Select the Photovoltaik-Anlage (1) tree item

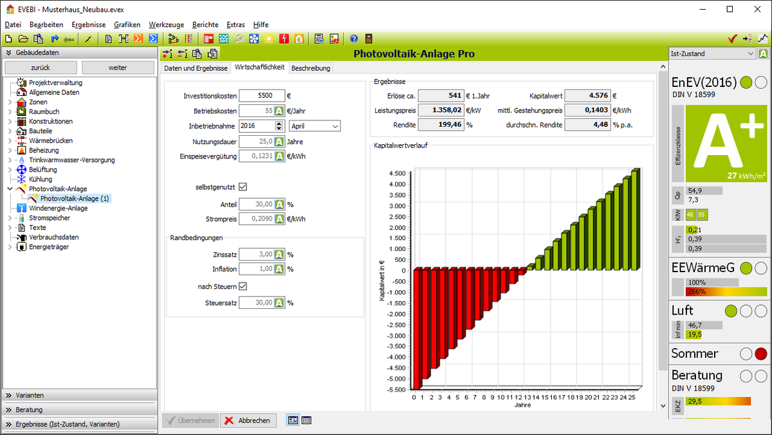click(75, 199)
